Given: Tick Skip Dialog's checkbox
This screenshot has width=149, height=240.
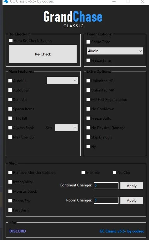Looking at the screenshot, I should click(x=88, y=137).
